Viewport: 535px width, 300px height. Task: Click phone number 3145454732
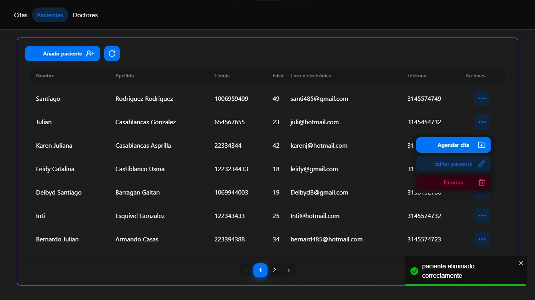[x=424, y=122]
